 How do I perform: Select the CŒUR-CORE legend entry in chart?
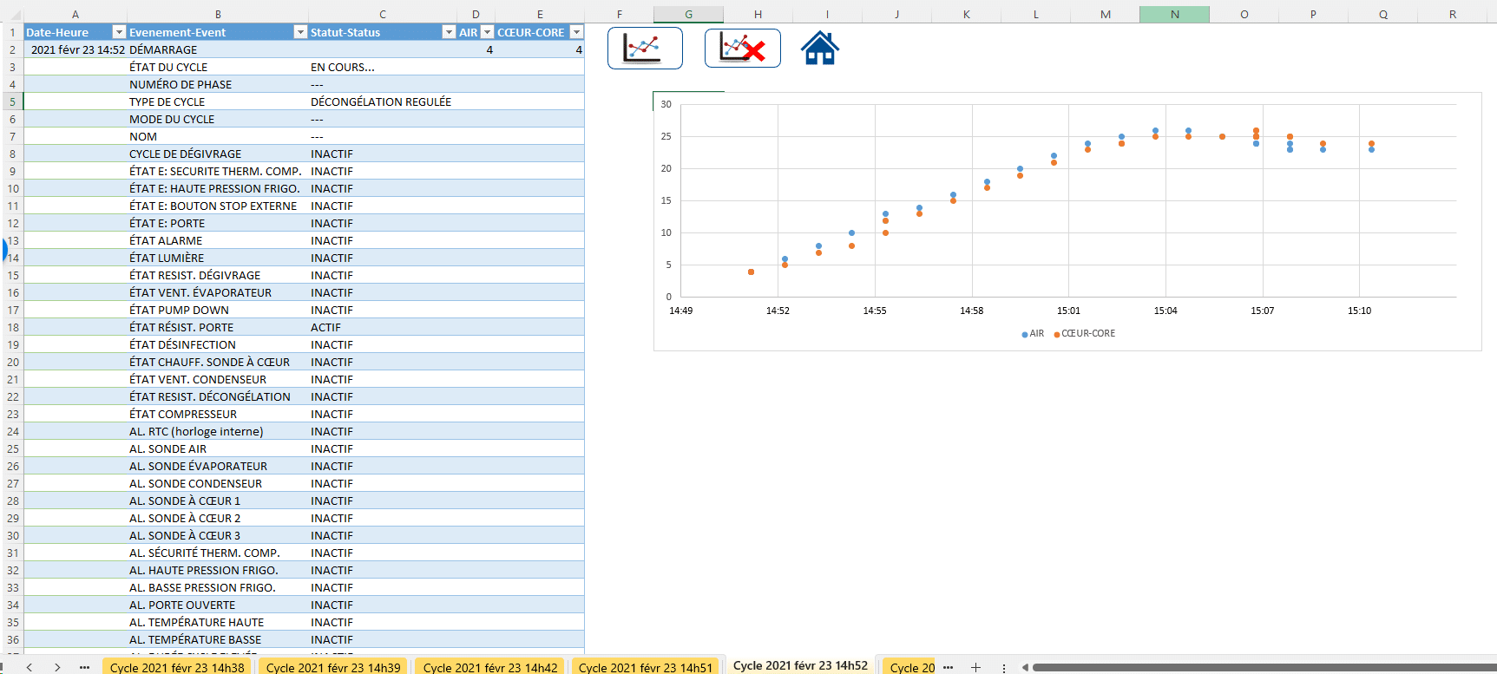click(x=1085, y=334)
